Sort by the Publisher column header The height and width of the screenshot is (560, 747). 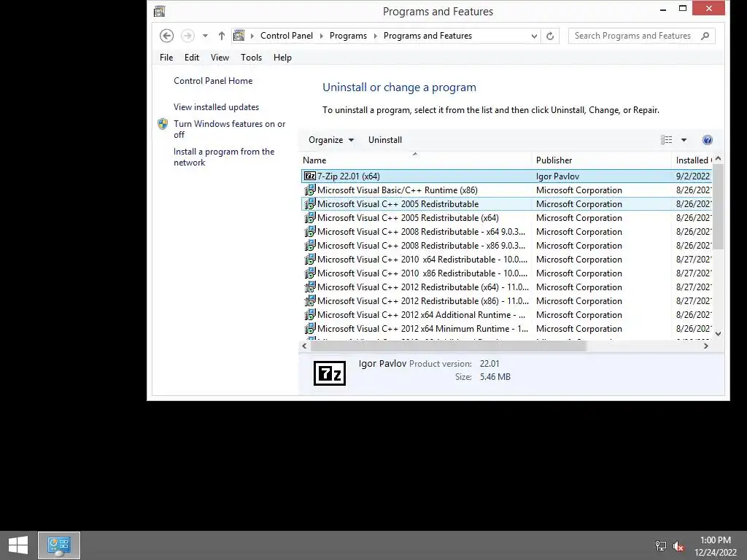click(x=602, y=160)
